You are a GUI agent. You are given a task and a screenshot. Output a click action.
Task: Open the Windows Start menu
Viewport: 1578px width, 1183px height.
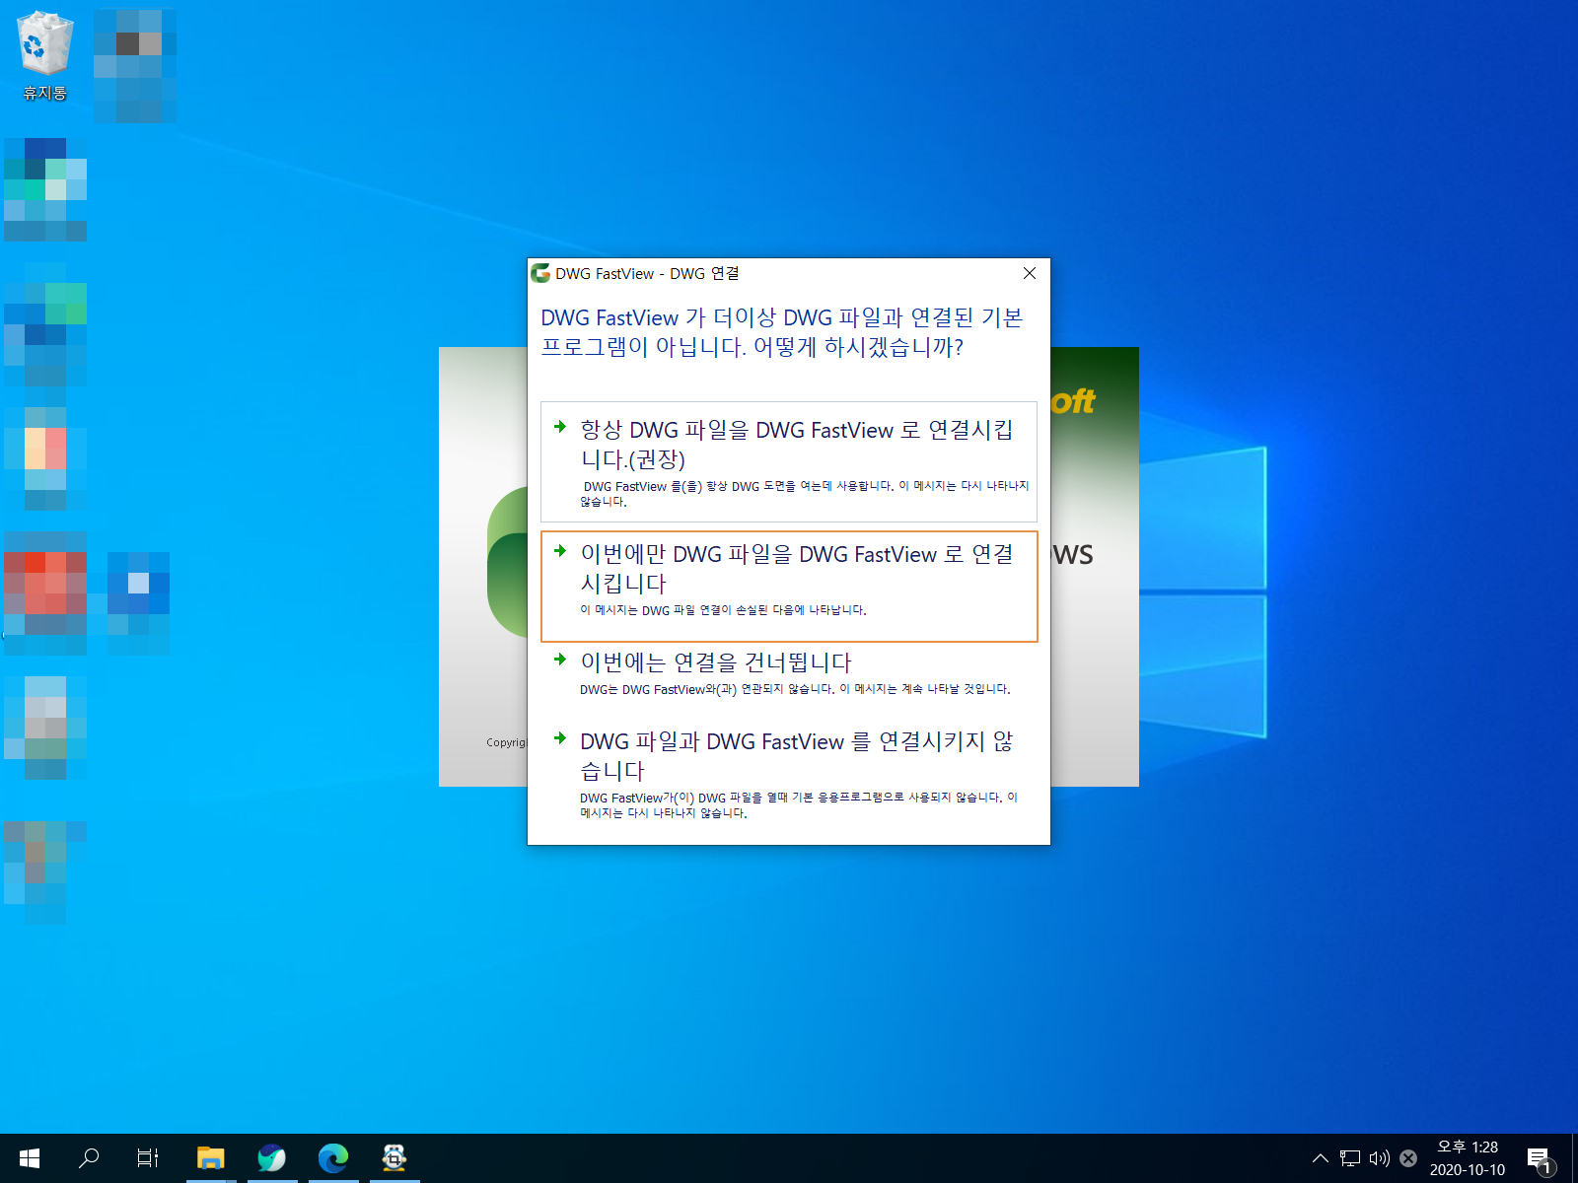tap(30, 1158)
